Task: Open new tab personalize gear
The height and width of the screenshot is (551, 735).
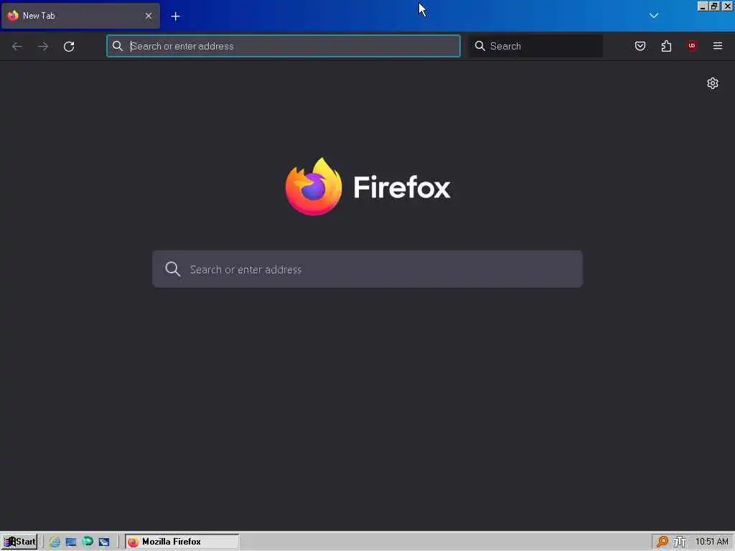Action: tap(713, 83)
